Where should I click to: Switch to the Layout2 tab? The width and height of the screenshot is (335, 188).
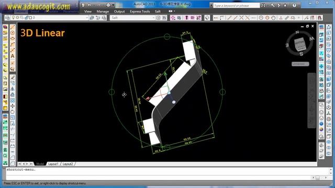tap(68, 164)
